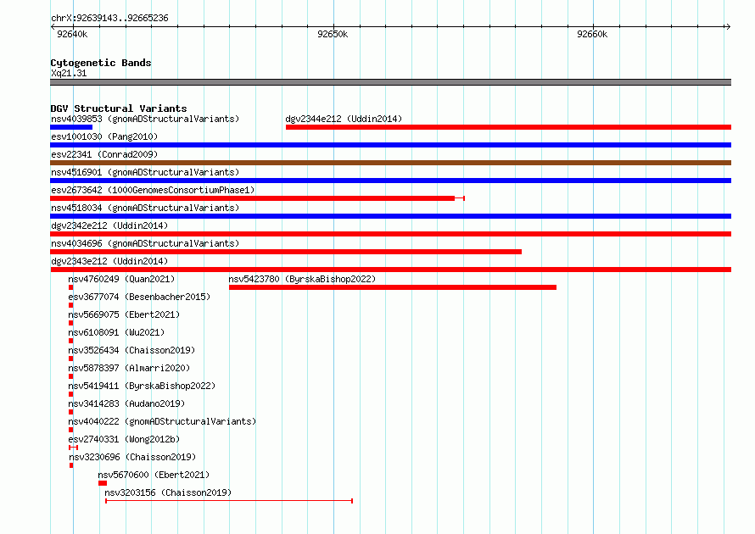The width and height of the screenshot is (755, 534).
Task: Open the nsv6108091 (Wu2021) label
Action: [116, 332]
